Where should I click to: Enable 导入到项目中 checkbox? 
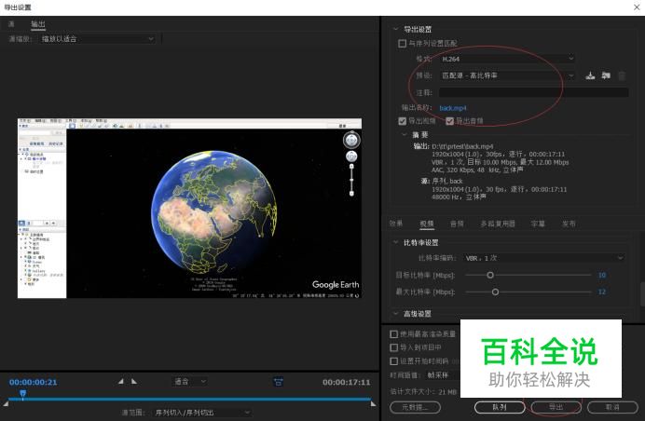coord(393,347)
